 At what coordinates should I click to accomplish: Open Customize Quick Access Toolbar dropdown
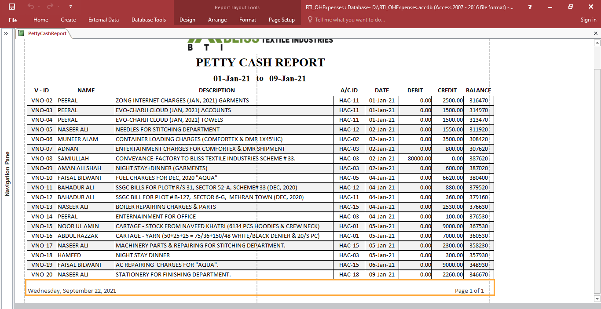[x=71, y=7]
